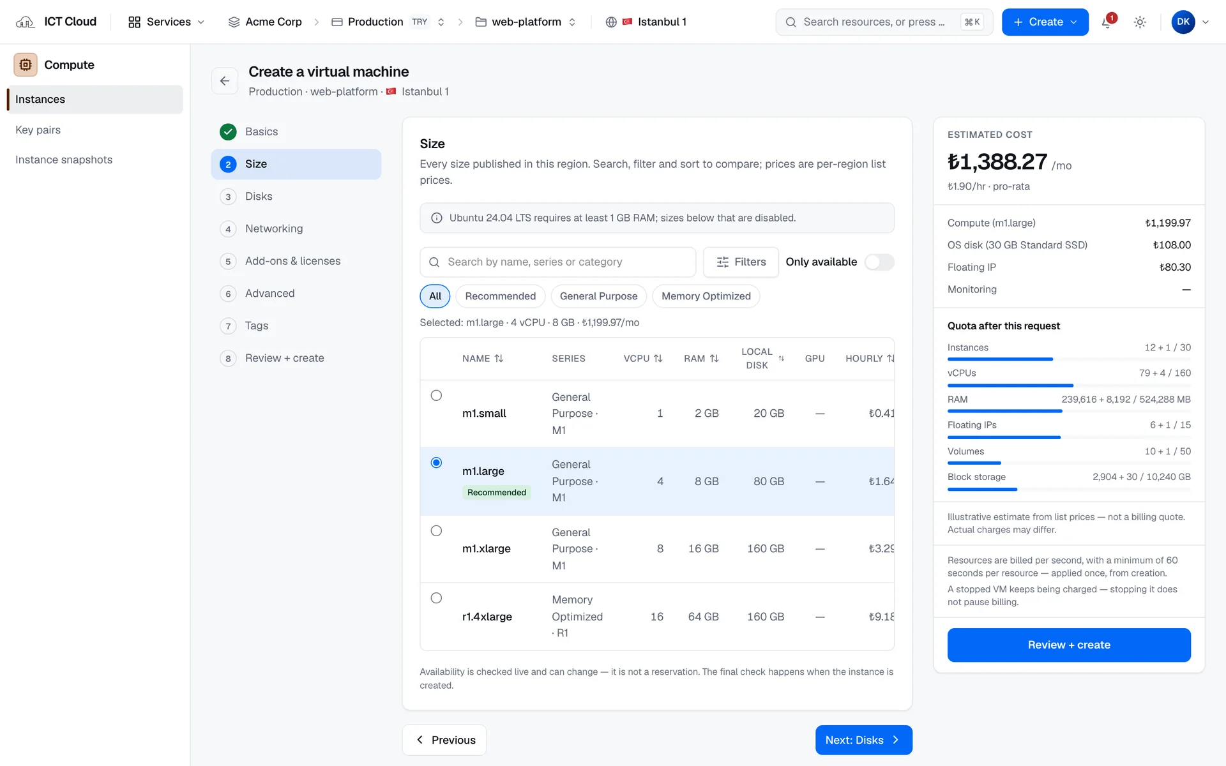Click the info icon in the Ubuntu notice
This screenshot has height=766, width=1226.
[x=437, y=218]
